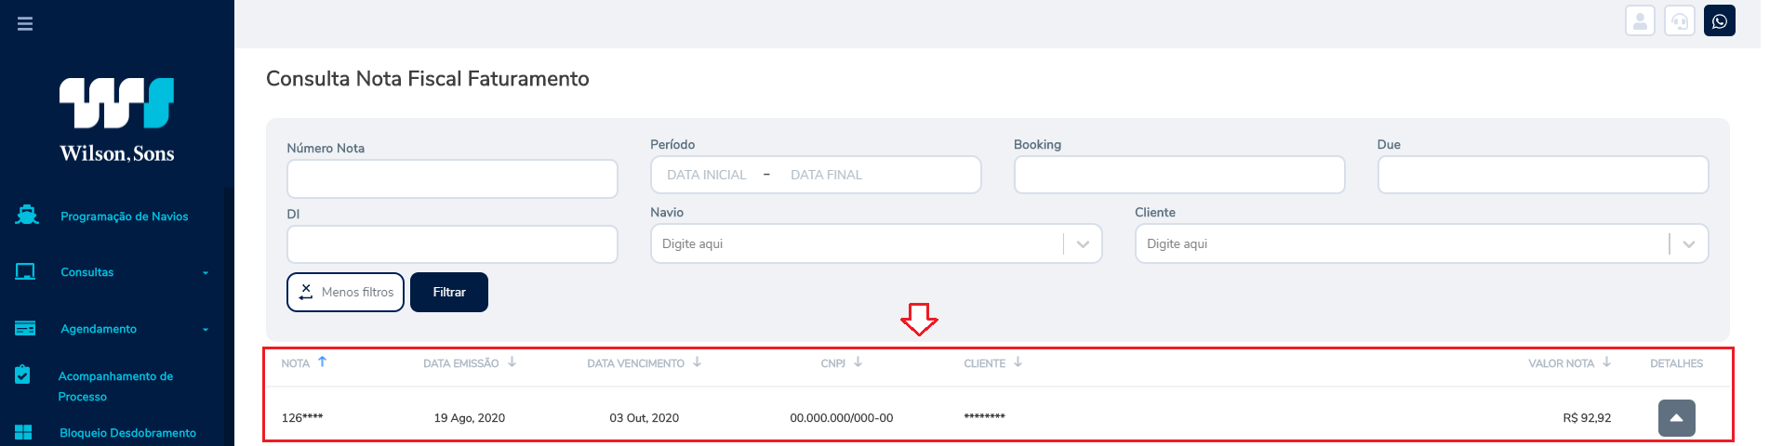Open Bloqueio Desdobramento menu item

[127, 433]
